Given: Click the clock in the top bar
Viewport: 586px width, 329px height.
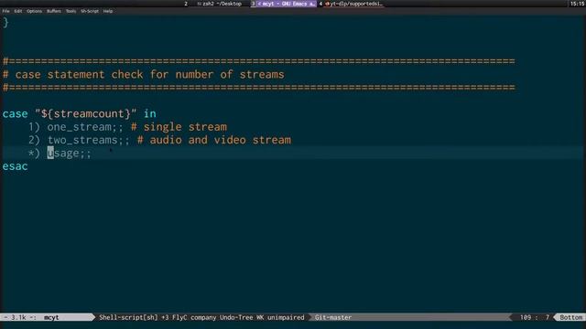Looking at the screenshot, I should pos(578,4).
